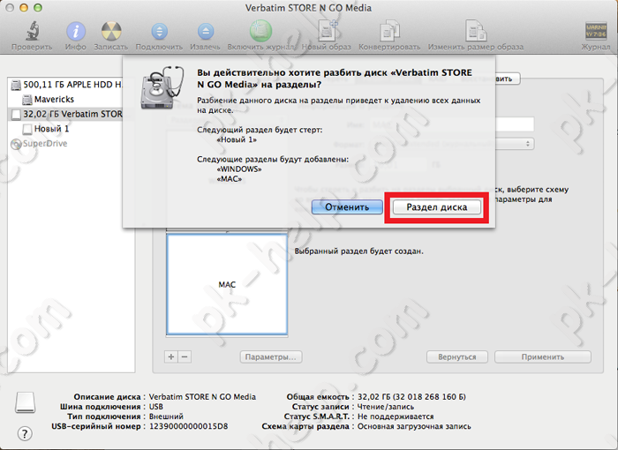Click the MAC partition block
The width and height of the screenshot is (618, 450).
coord(227,284)
